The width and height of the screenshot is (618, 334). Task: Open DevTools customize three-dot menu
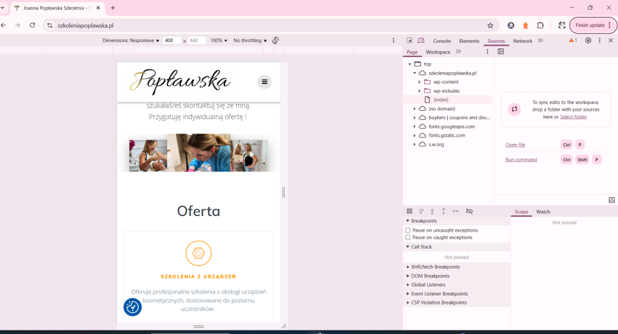click(599, 40)
